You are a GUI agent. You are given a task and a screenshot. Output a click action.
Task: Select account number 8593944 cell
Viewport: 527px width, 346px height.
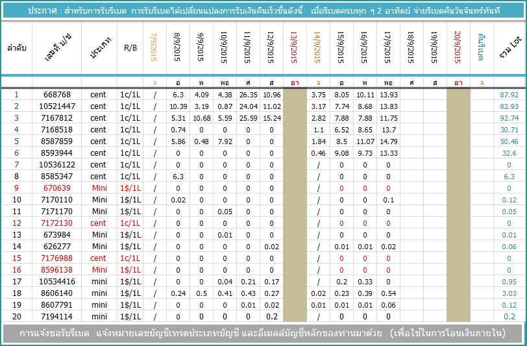pos(57,153)
